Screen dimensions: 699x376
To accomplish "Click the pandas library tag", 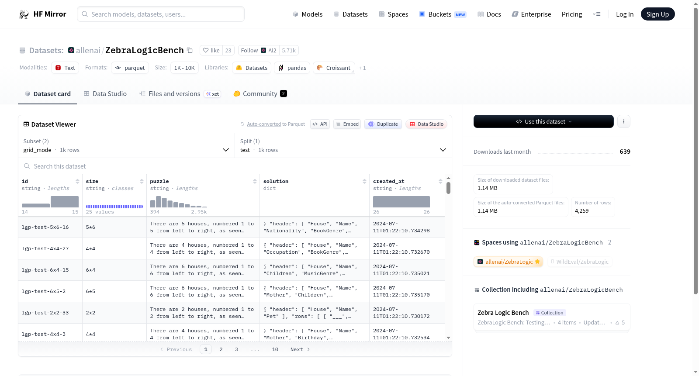I will click(x=292, y=68).
